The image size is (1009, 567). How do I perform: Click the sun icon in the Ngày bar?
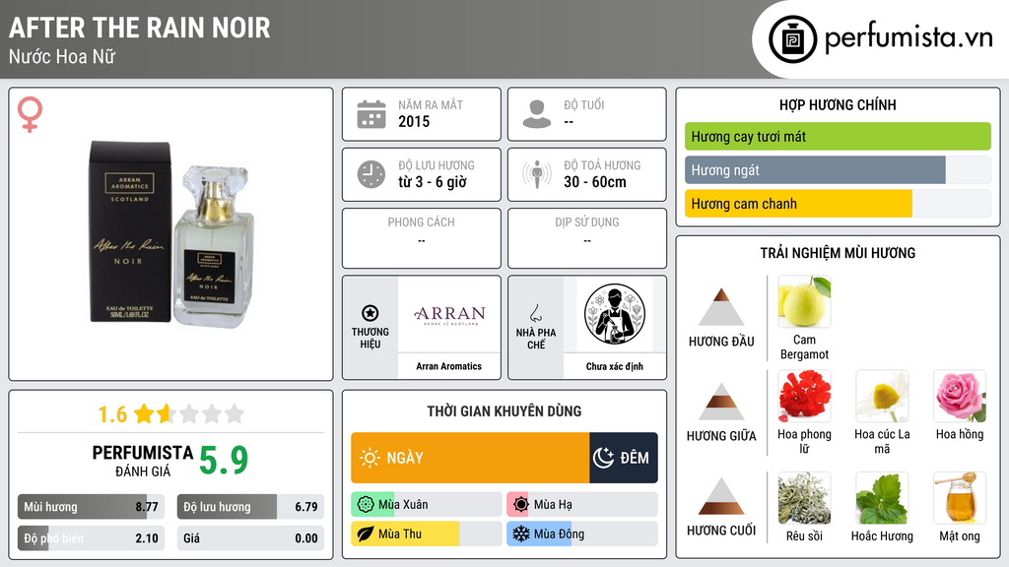[x=370, y=458]
